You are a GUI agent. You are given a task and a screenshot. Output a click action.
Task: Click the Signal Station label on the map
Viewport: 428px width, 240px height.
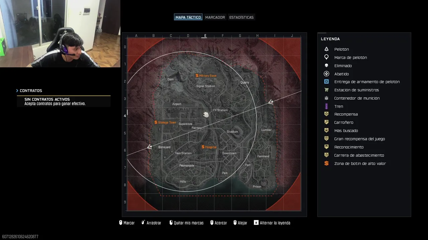pos(206,86)
